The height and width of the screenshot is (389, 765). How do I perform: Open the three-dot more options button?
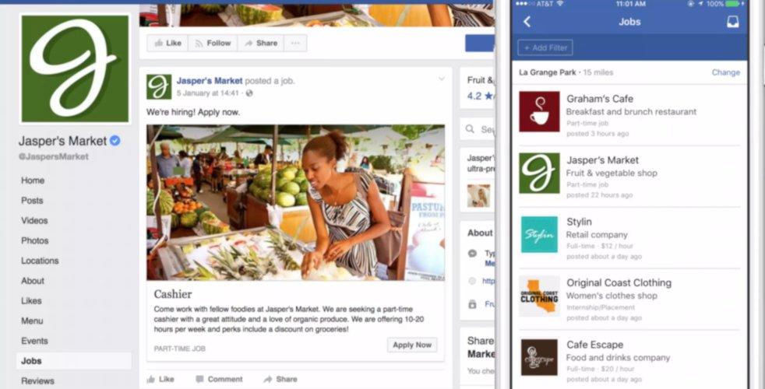click(x=295, y=43)
